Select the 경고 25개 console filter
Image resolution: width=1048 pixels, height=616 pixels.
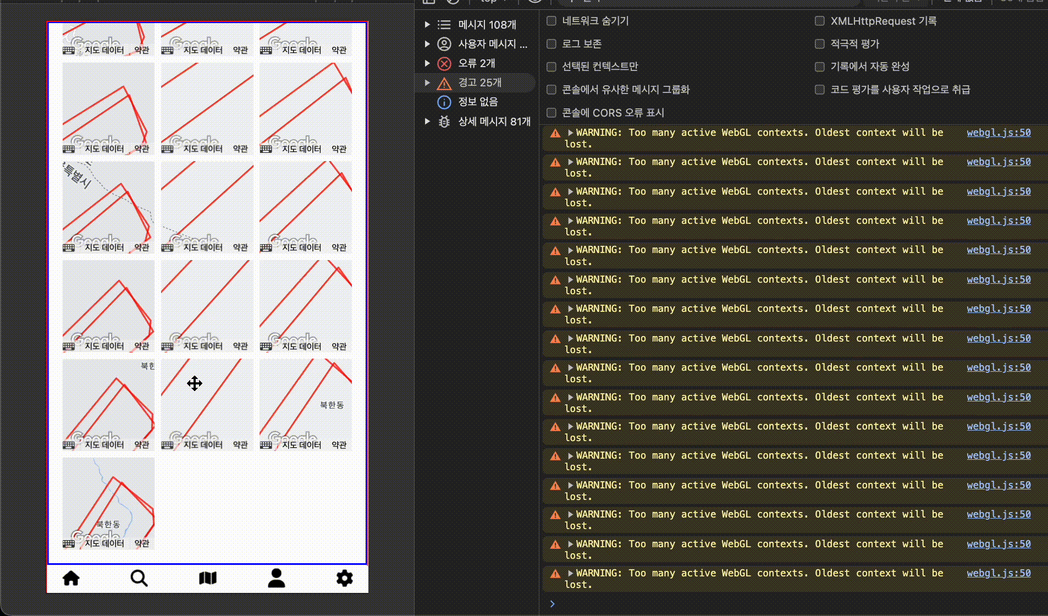coord(480,83)
